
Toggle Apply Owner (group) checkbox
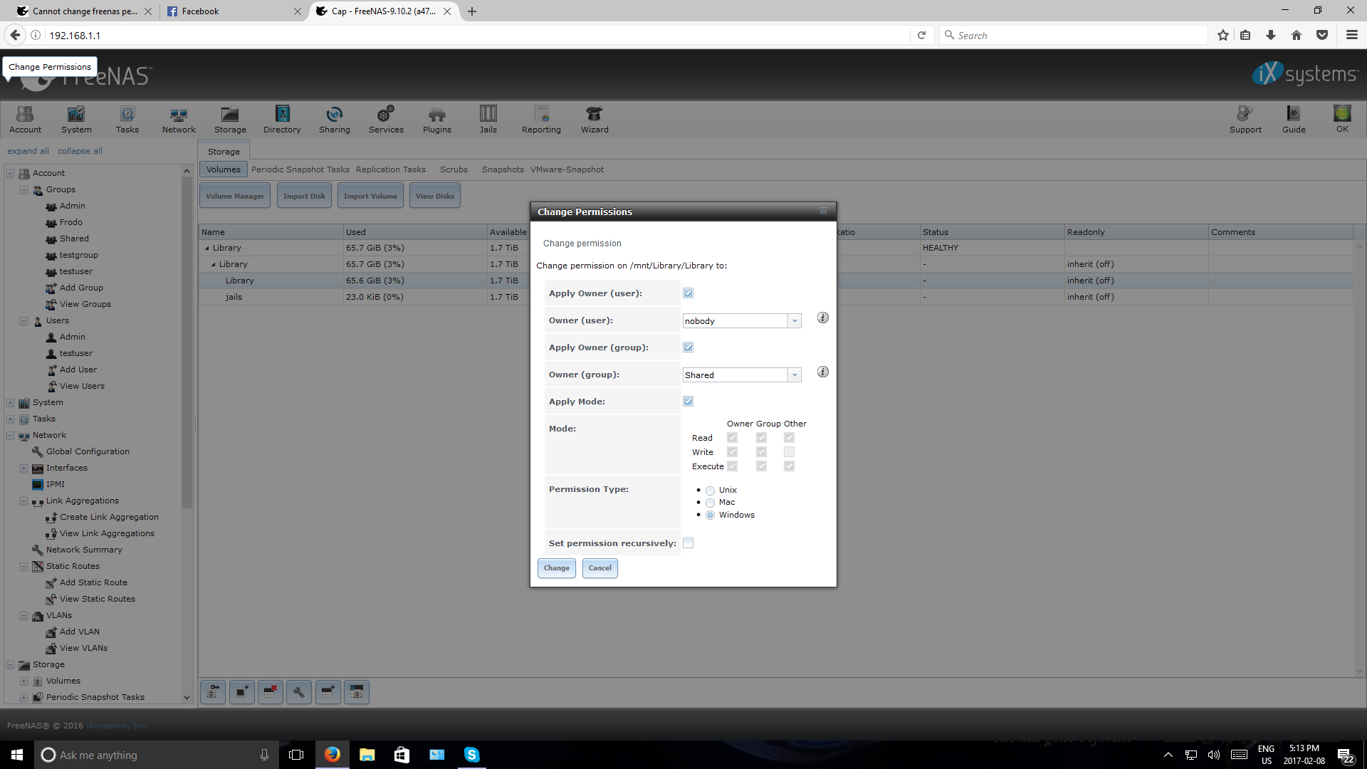(688, 347)
